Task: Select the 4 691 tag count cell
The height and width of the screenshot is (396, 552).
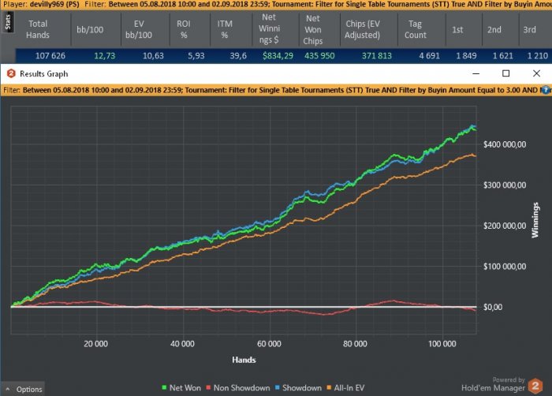Action: [429, 56]
